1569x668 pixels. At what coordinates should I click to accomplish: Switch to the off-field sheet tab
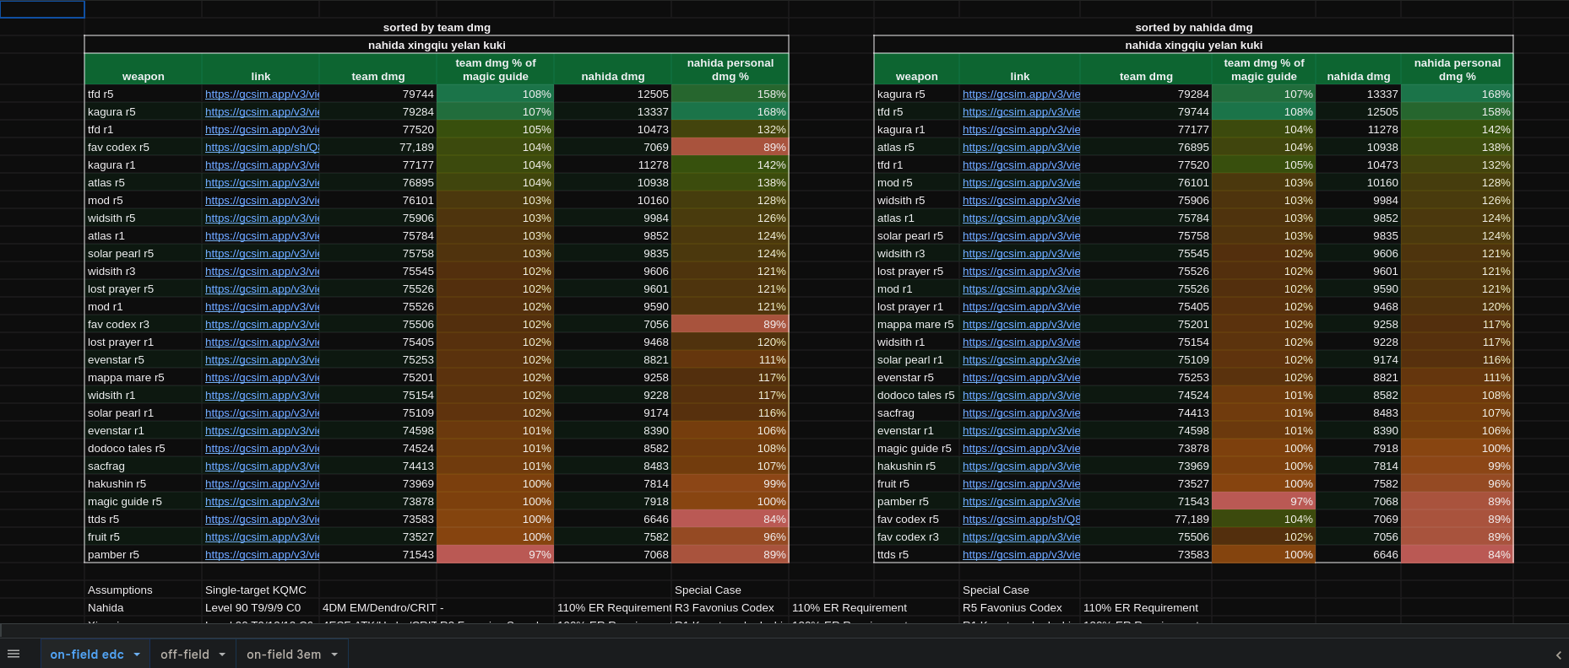pos(184,655)
